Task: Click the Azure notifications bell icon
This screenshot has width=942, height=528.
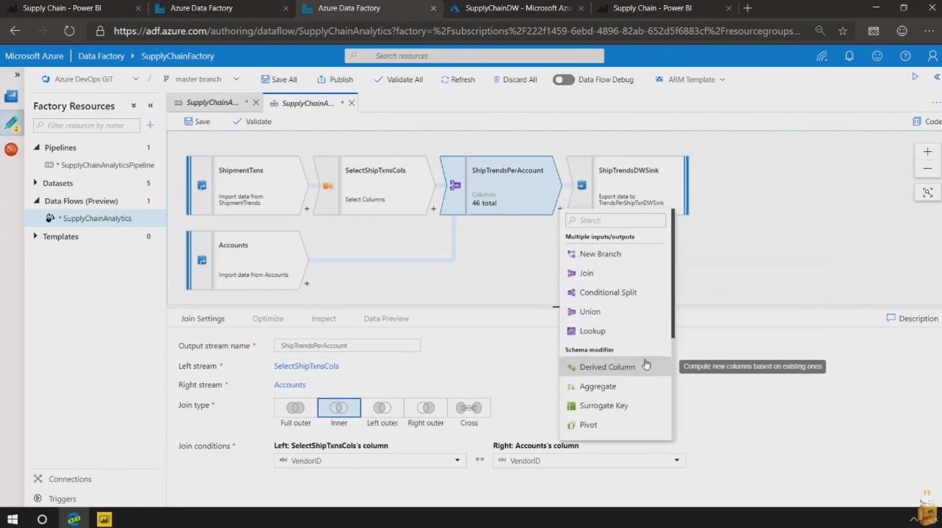Action: pyautogui.click(x=849, y=56)
